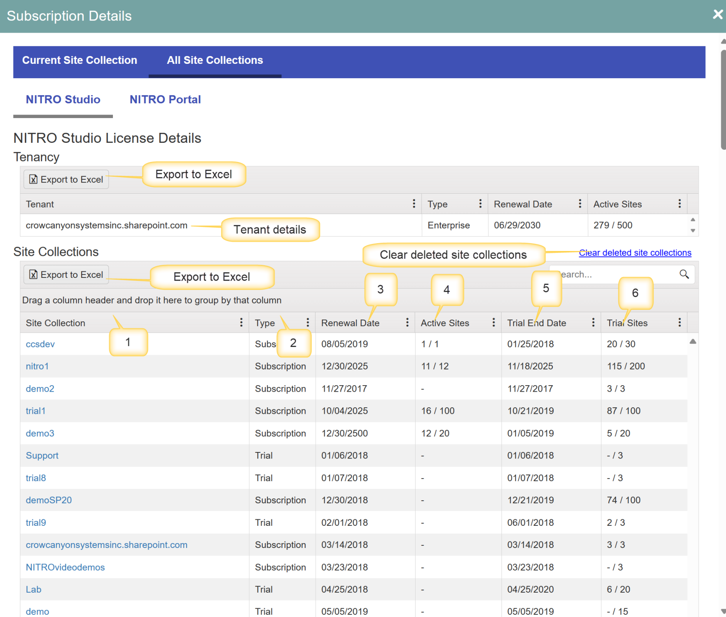Open the NITRO Studio tab

63,100
